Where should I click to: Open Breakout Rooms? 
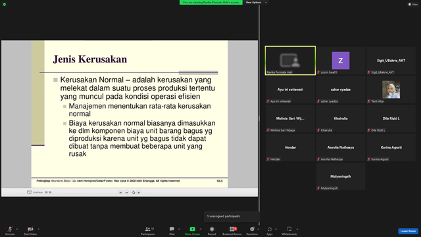click(232, 230)
